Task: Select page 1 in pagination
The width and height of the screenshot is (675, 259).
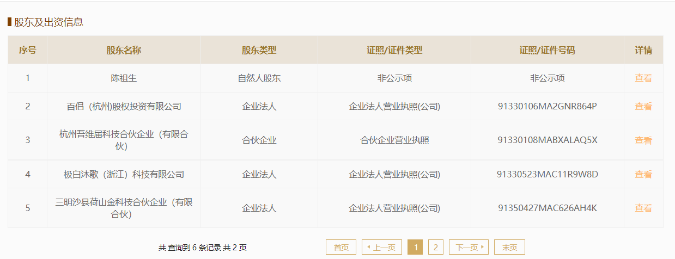Action: [x=415, y=247]
